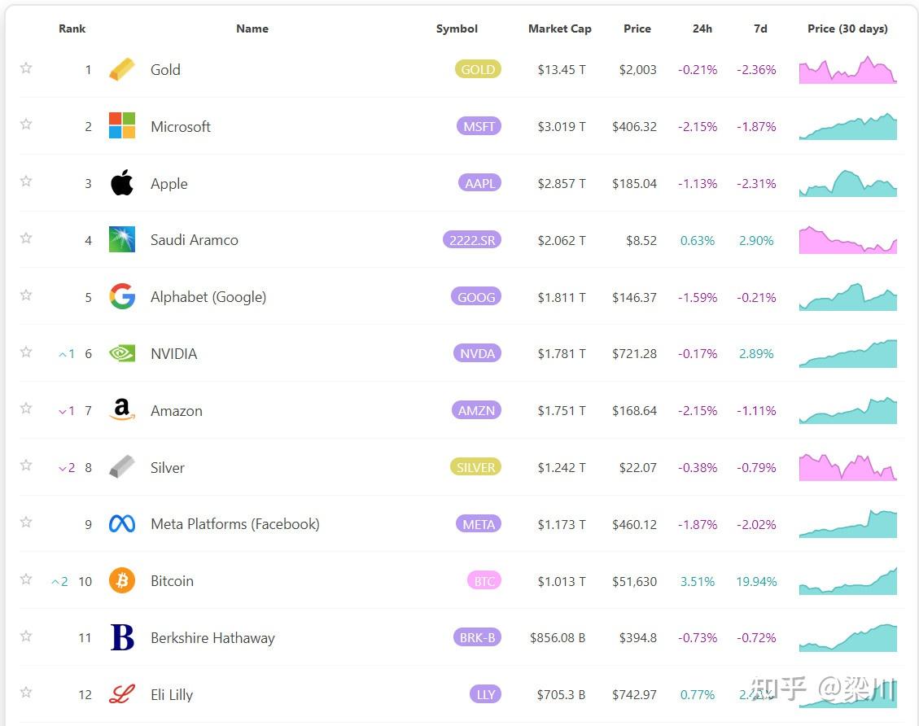
Task: Click the Meta infinity logo
Action: point(121,524)
